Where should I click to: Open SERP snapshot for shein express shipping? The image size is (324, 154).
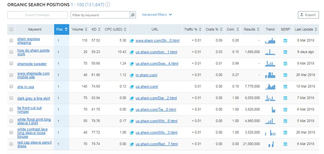click(285, 41)
